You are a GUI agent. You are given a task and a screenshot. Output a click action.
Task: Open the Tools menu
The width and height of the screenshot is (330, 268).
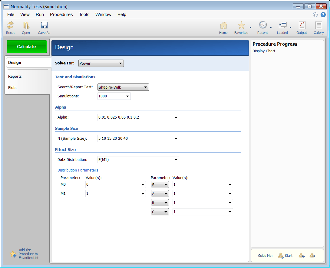(84, 15)
